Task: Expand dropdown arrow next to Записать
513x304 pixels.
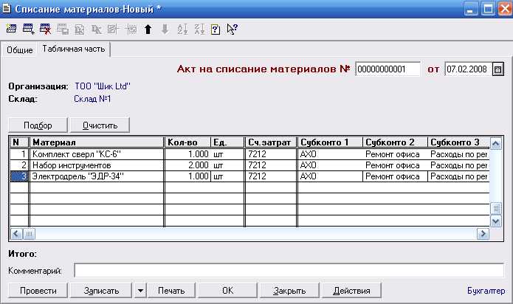Action: click(x=140, y=291)
